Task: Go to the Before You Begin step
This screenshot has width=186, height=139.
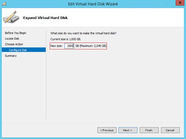Action: [15, 33]
